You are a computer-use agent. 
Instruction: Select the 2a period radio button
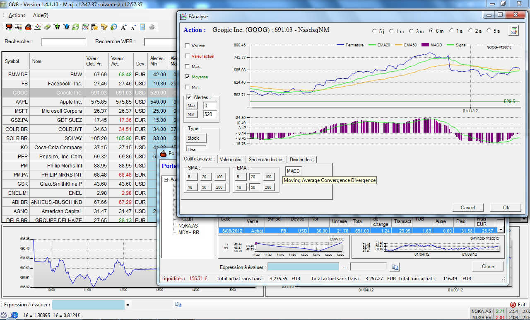pyautogui.click(x=470, y=31)
